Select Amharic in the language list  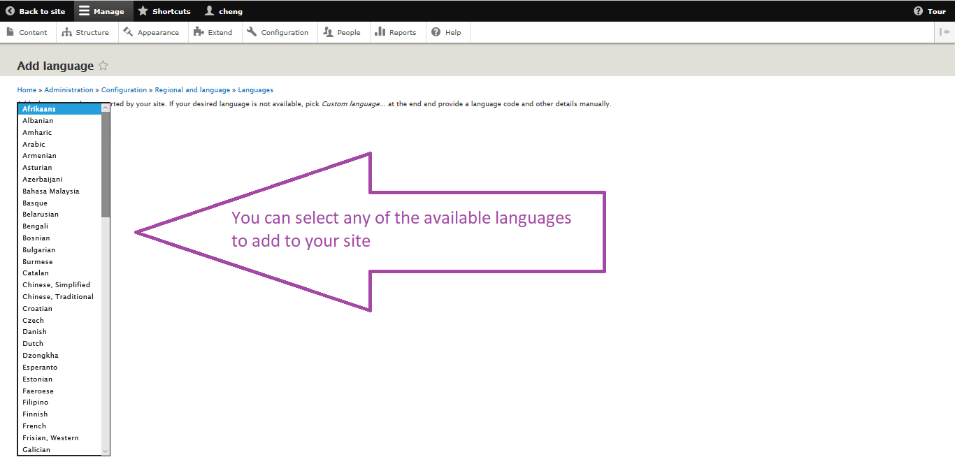point(59,133)
